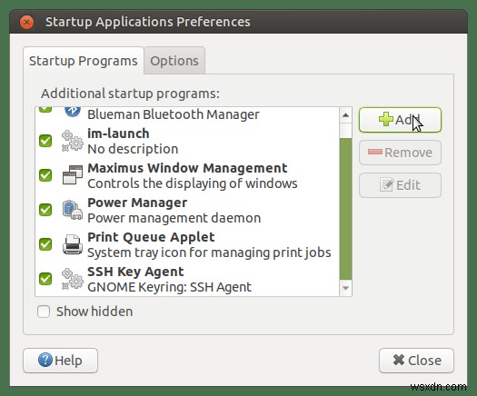The height and width of the screenshot is (396, 477).
Task: Add a new startup program
Action: click(x=400, y=120)
